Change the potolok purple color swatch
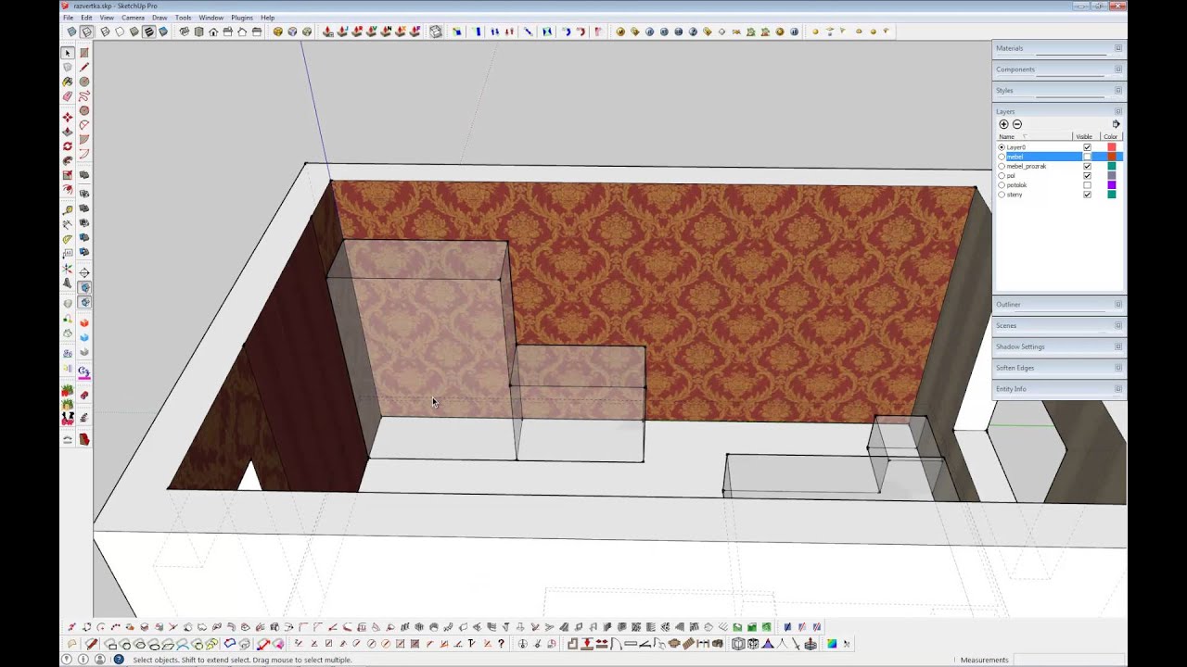This screenshot has width=1187, height=667. (1112, 185)
